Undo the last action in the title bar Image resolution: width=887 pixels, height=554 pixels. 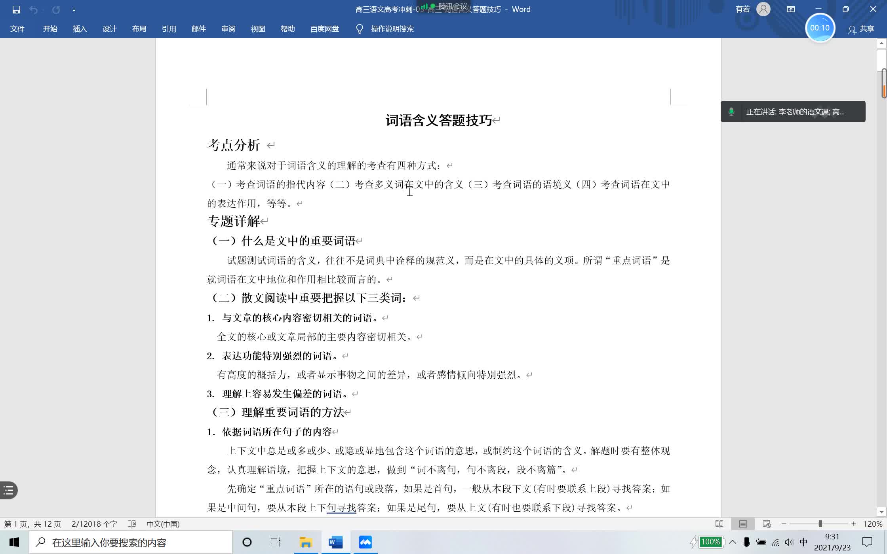[x=34, y=9]
